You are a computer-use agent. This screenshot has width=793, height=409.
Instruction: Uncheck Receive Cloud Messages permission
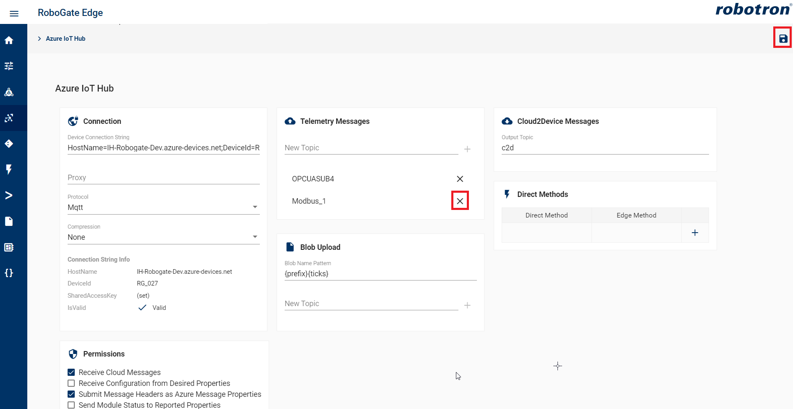(x=71, y=372)
